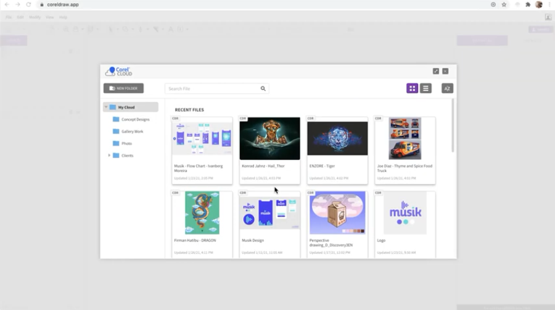This screenshot has height=310, width=555.
Task: Open Perspective drawing thumbnail
Action: click(337, 213)
